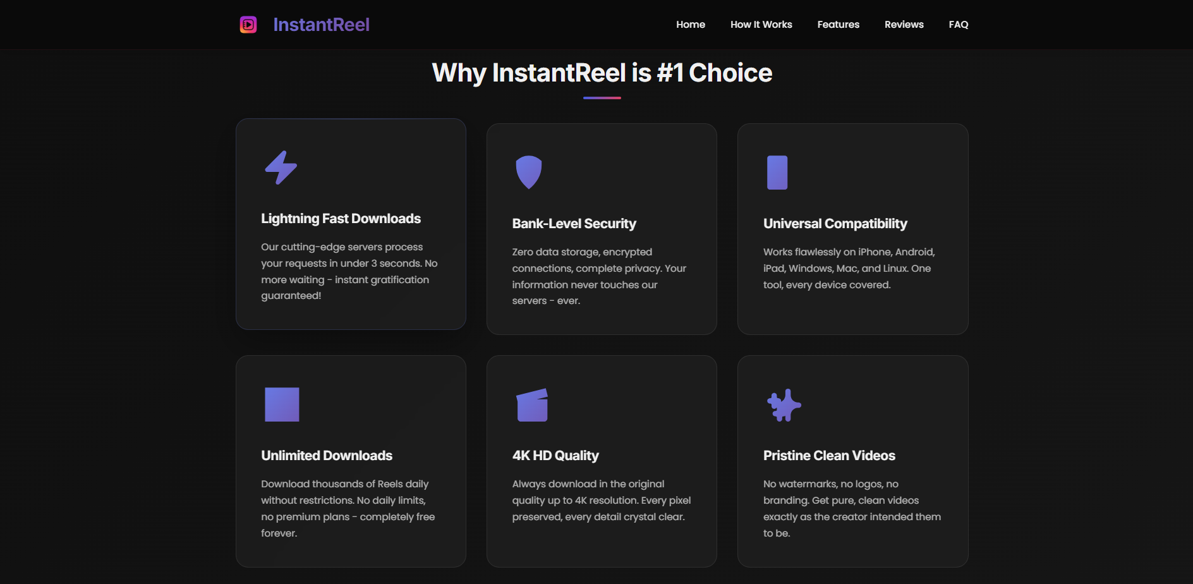Click the Universal Compatibility card title

coord(835,224)
